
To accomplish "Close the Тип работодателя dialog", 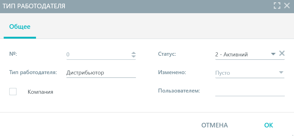I will (x=287, y=6).
